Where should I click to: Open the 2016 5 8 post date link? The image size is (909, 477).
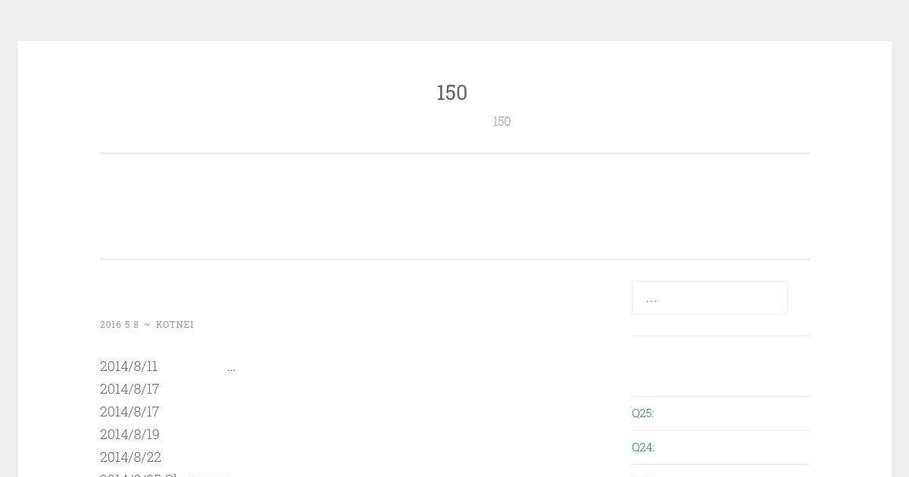(120, 324)
